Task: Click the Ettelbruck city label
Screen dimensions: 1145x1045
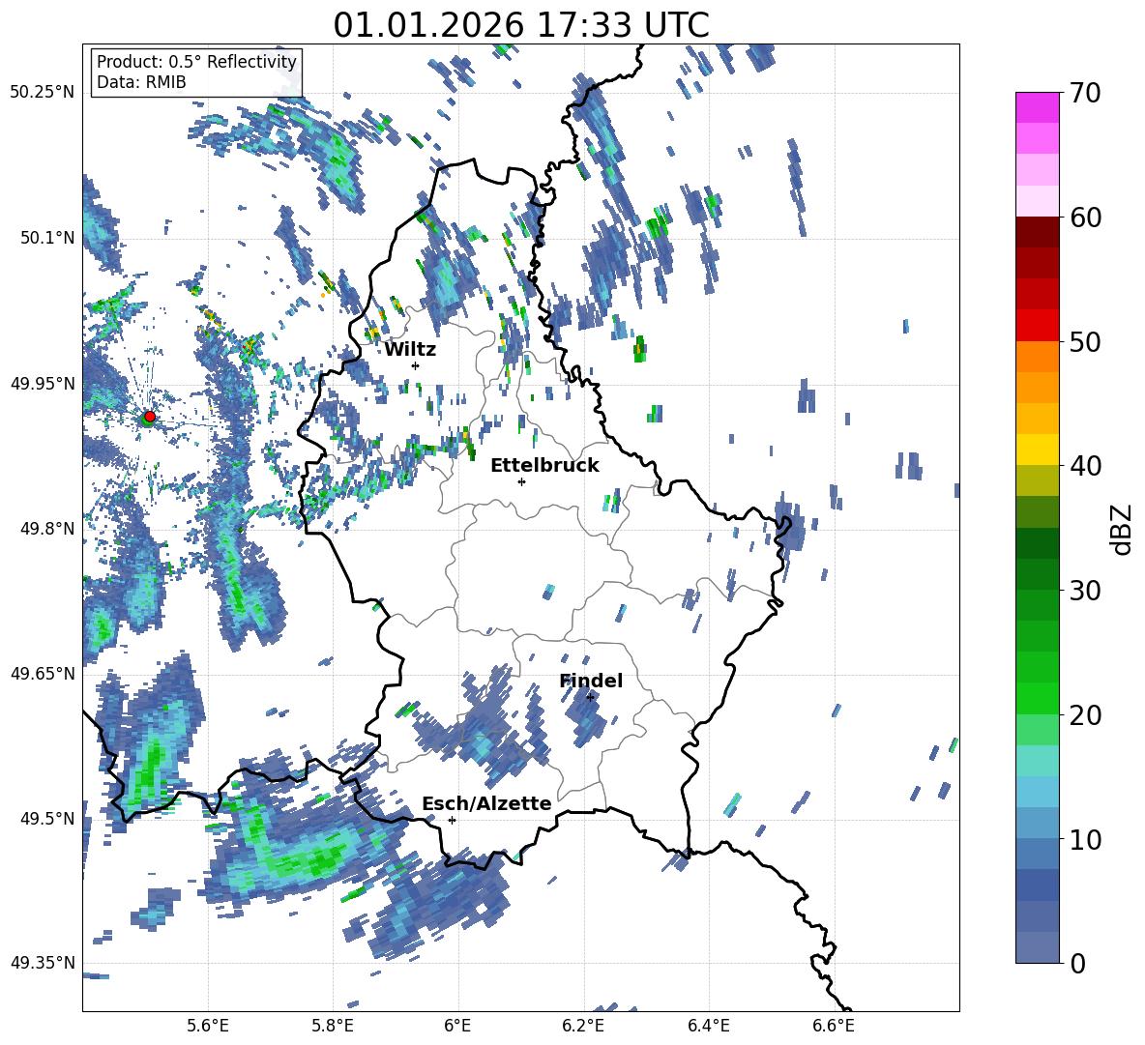Action: click(544, 465)
